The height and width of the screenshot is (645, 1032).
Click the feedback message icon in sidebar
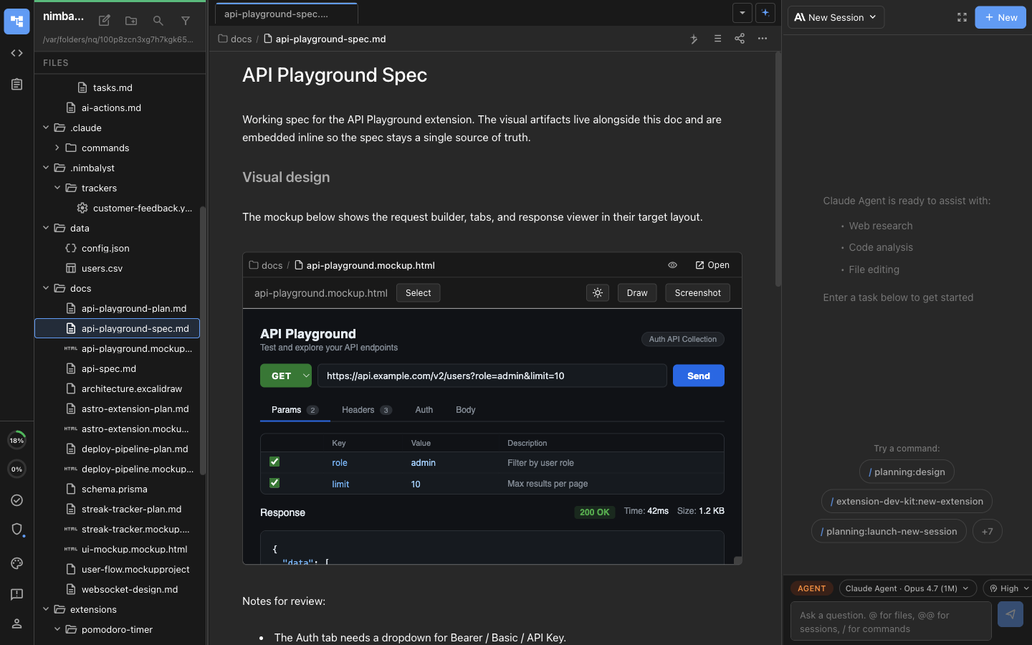[x=16, y=594]
